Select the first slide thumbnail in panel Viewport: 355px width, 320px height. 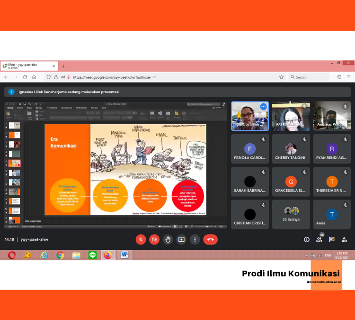[14, 126]
